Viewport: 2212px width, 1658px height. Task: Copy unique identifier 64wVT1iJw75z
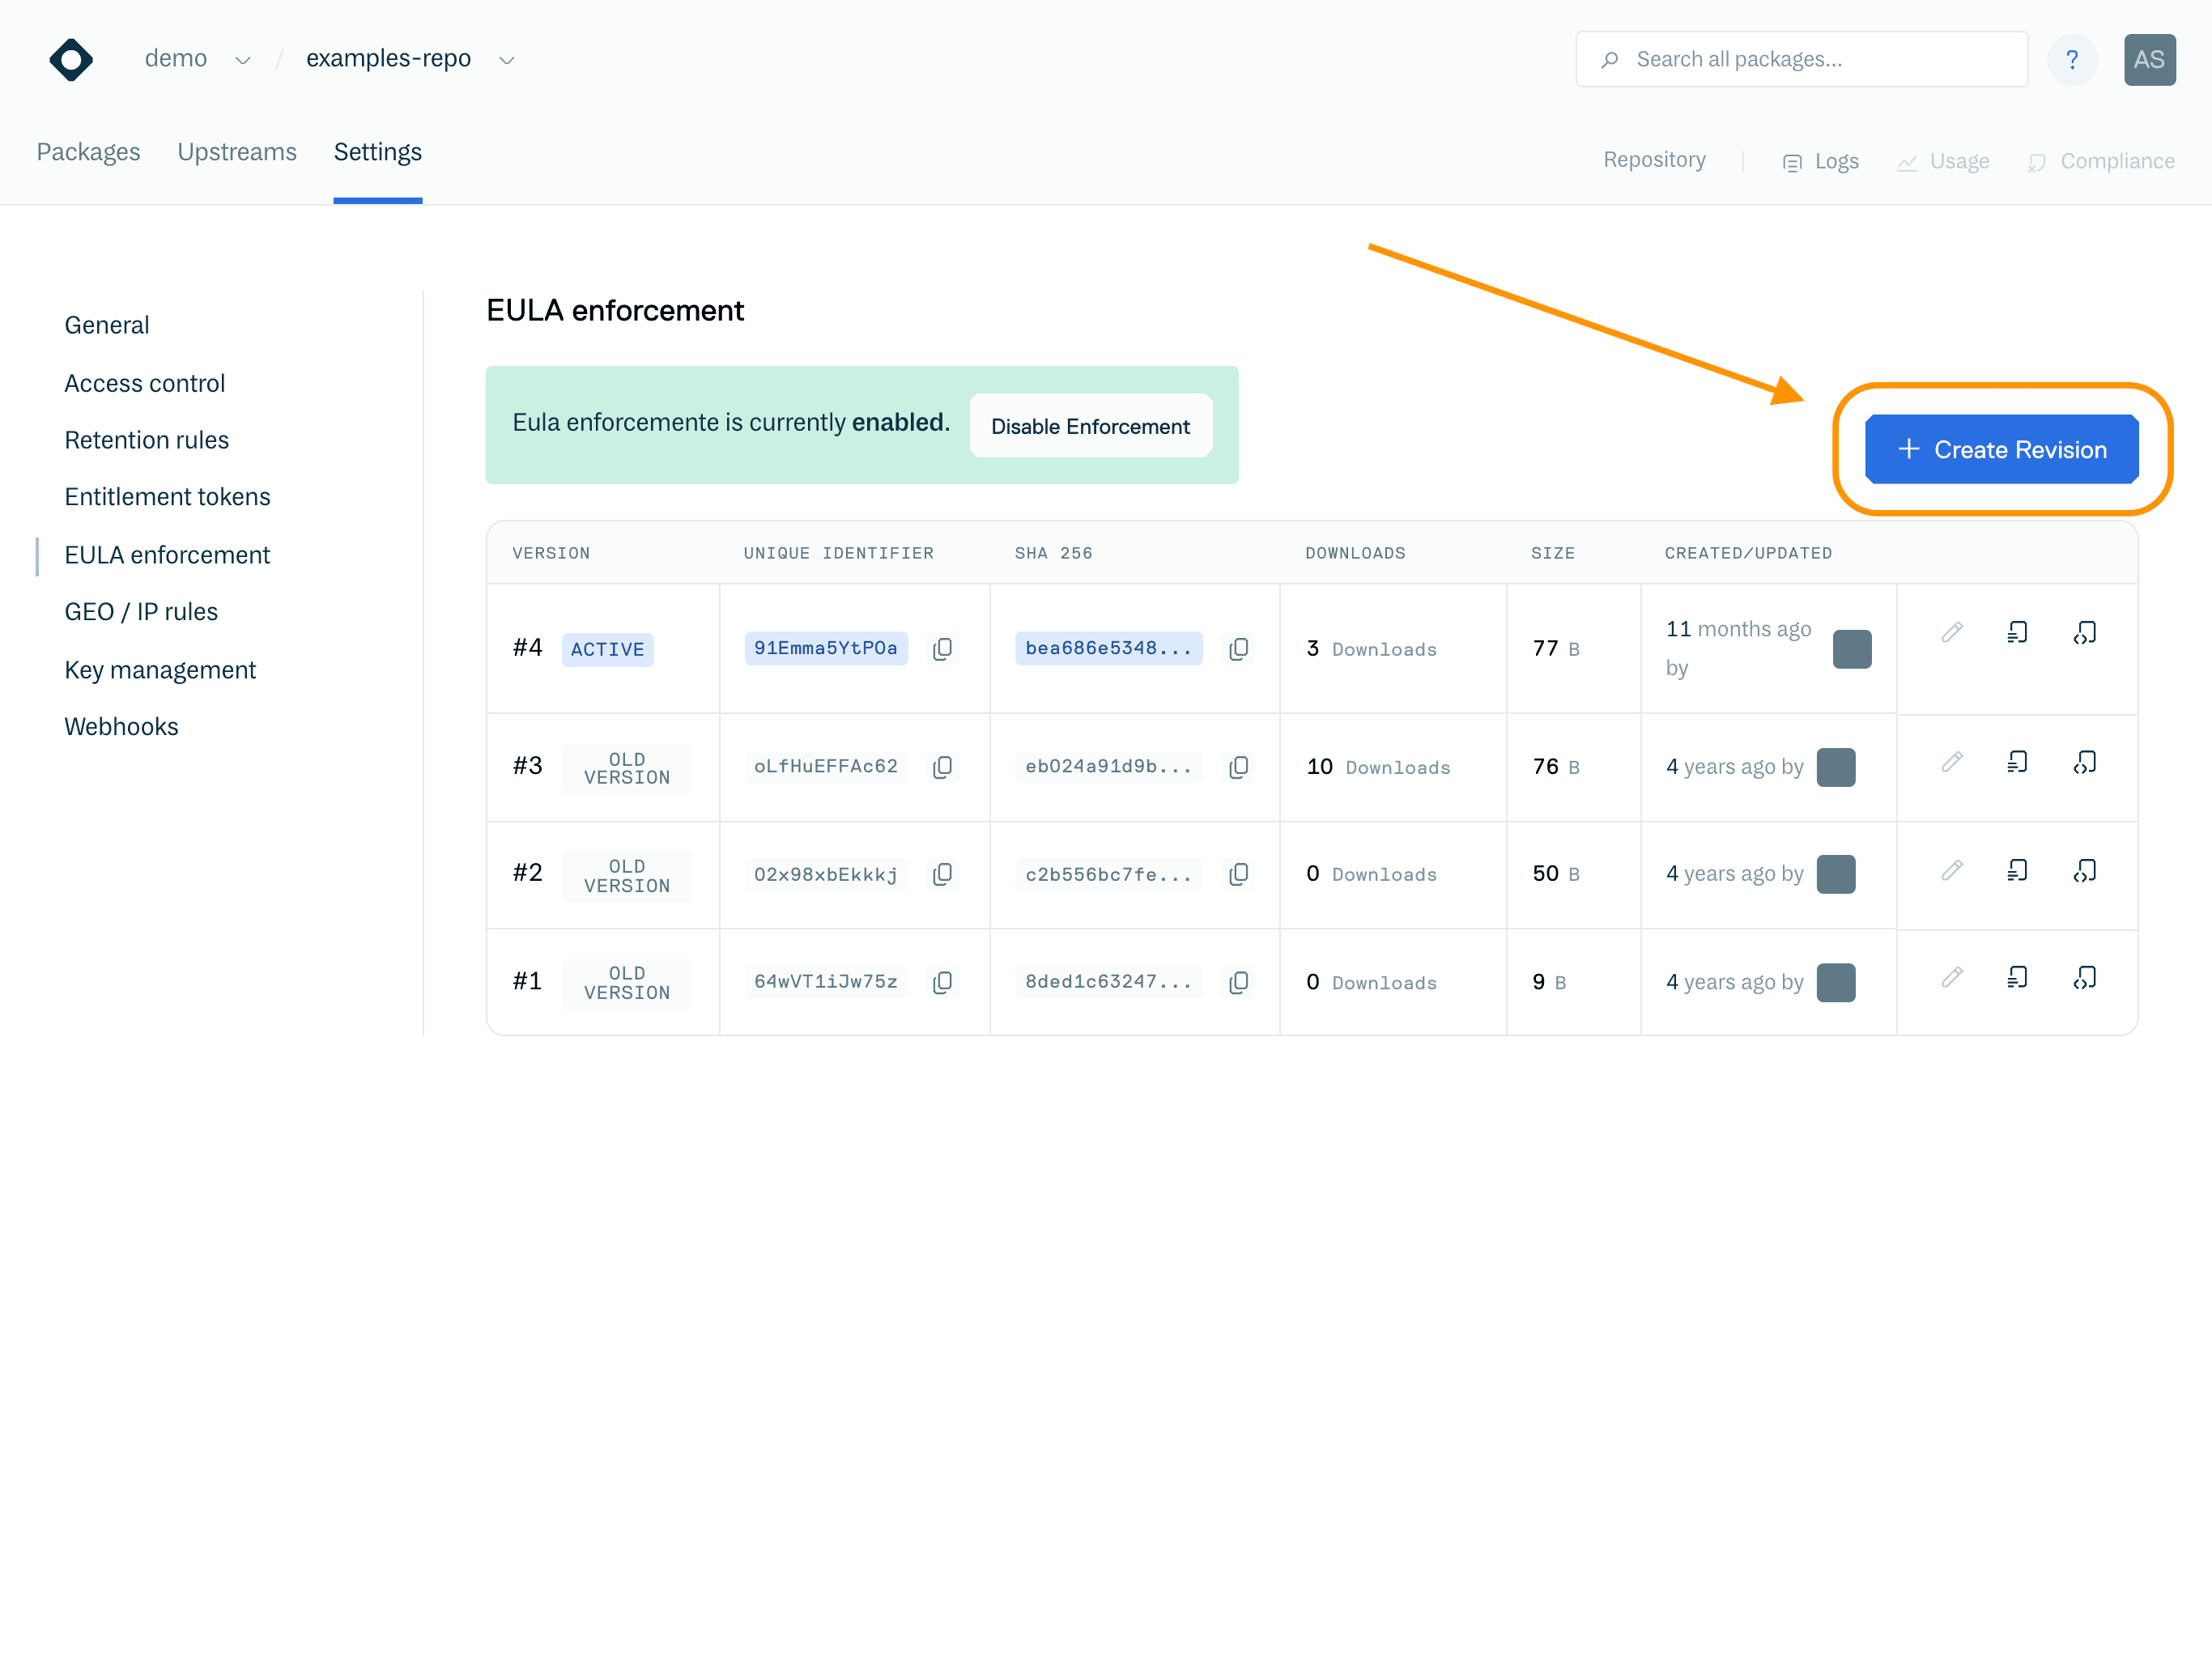942,983
